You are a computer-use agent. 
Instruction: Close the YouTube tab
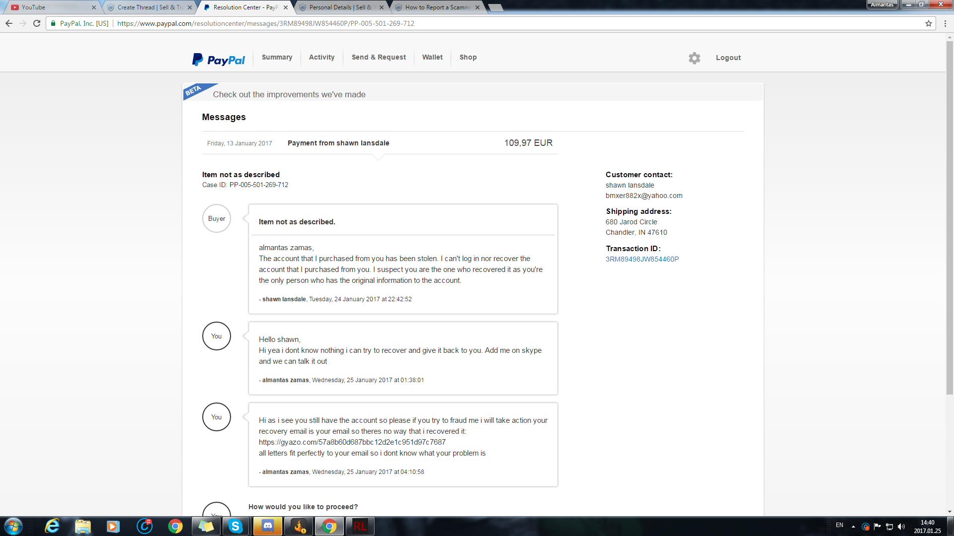pyautogui.click(x=94, y=7)
